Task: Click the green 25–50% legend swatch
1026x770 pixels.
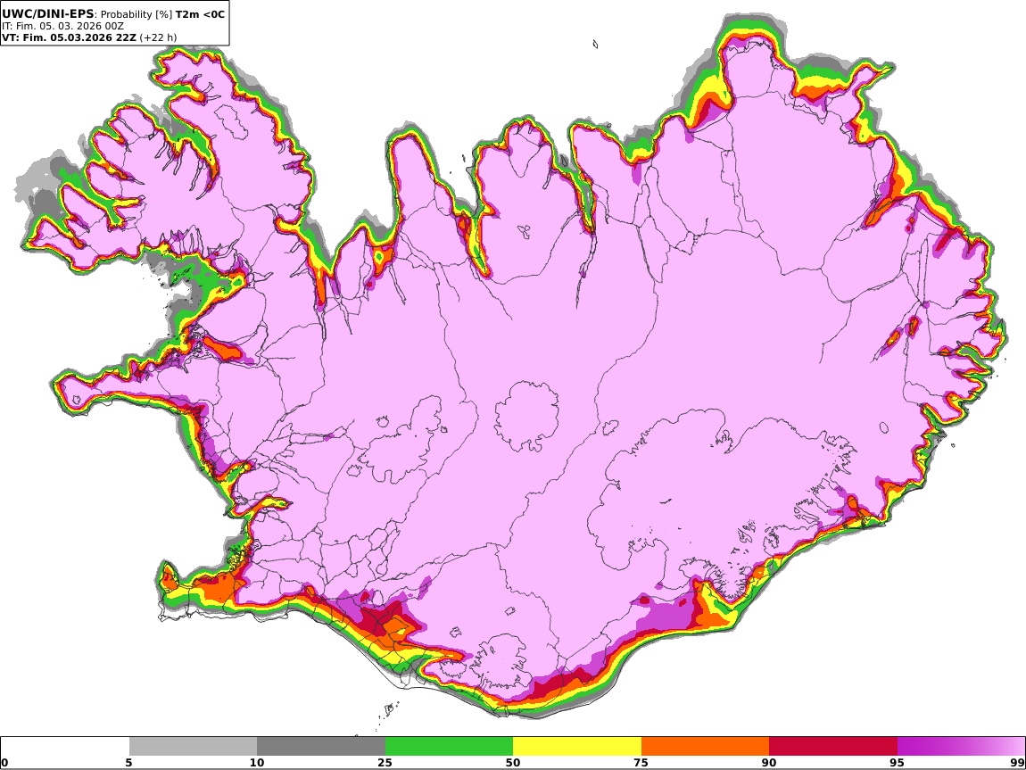Action: pyautogui.click(x=449, y=747)
